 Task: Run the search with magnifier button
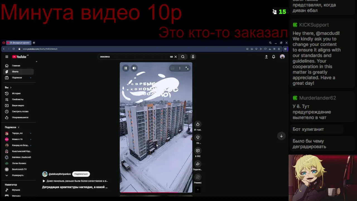click(x=183, y=57)
